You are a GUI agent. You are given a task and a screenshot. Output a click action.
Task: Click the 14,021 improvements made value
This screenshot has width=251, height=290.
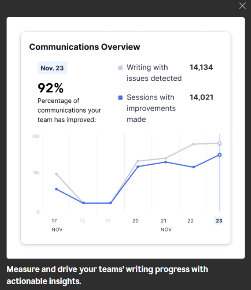202,97
